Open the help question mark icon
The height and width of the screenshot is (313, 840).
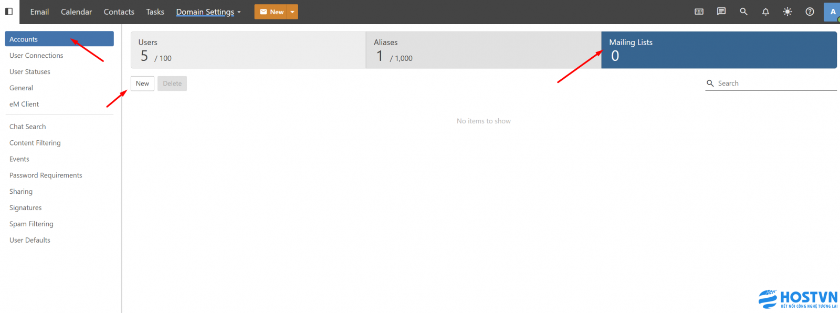tap(810, 12)
